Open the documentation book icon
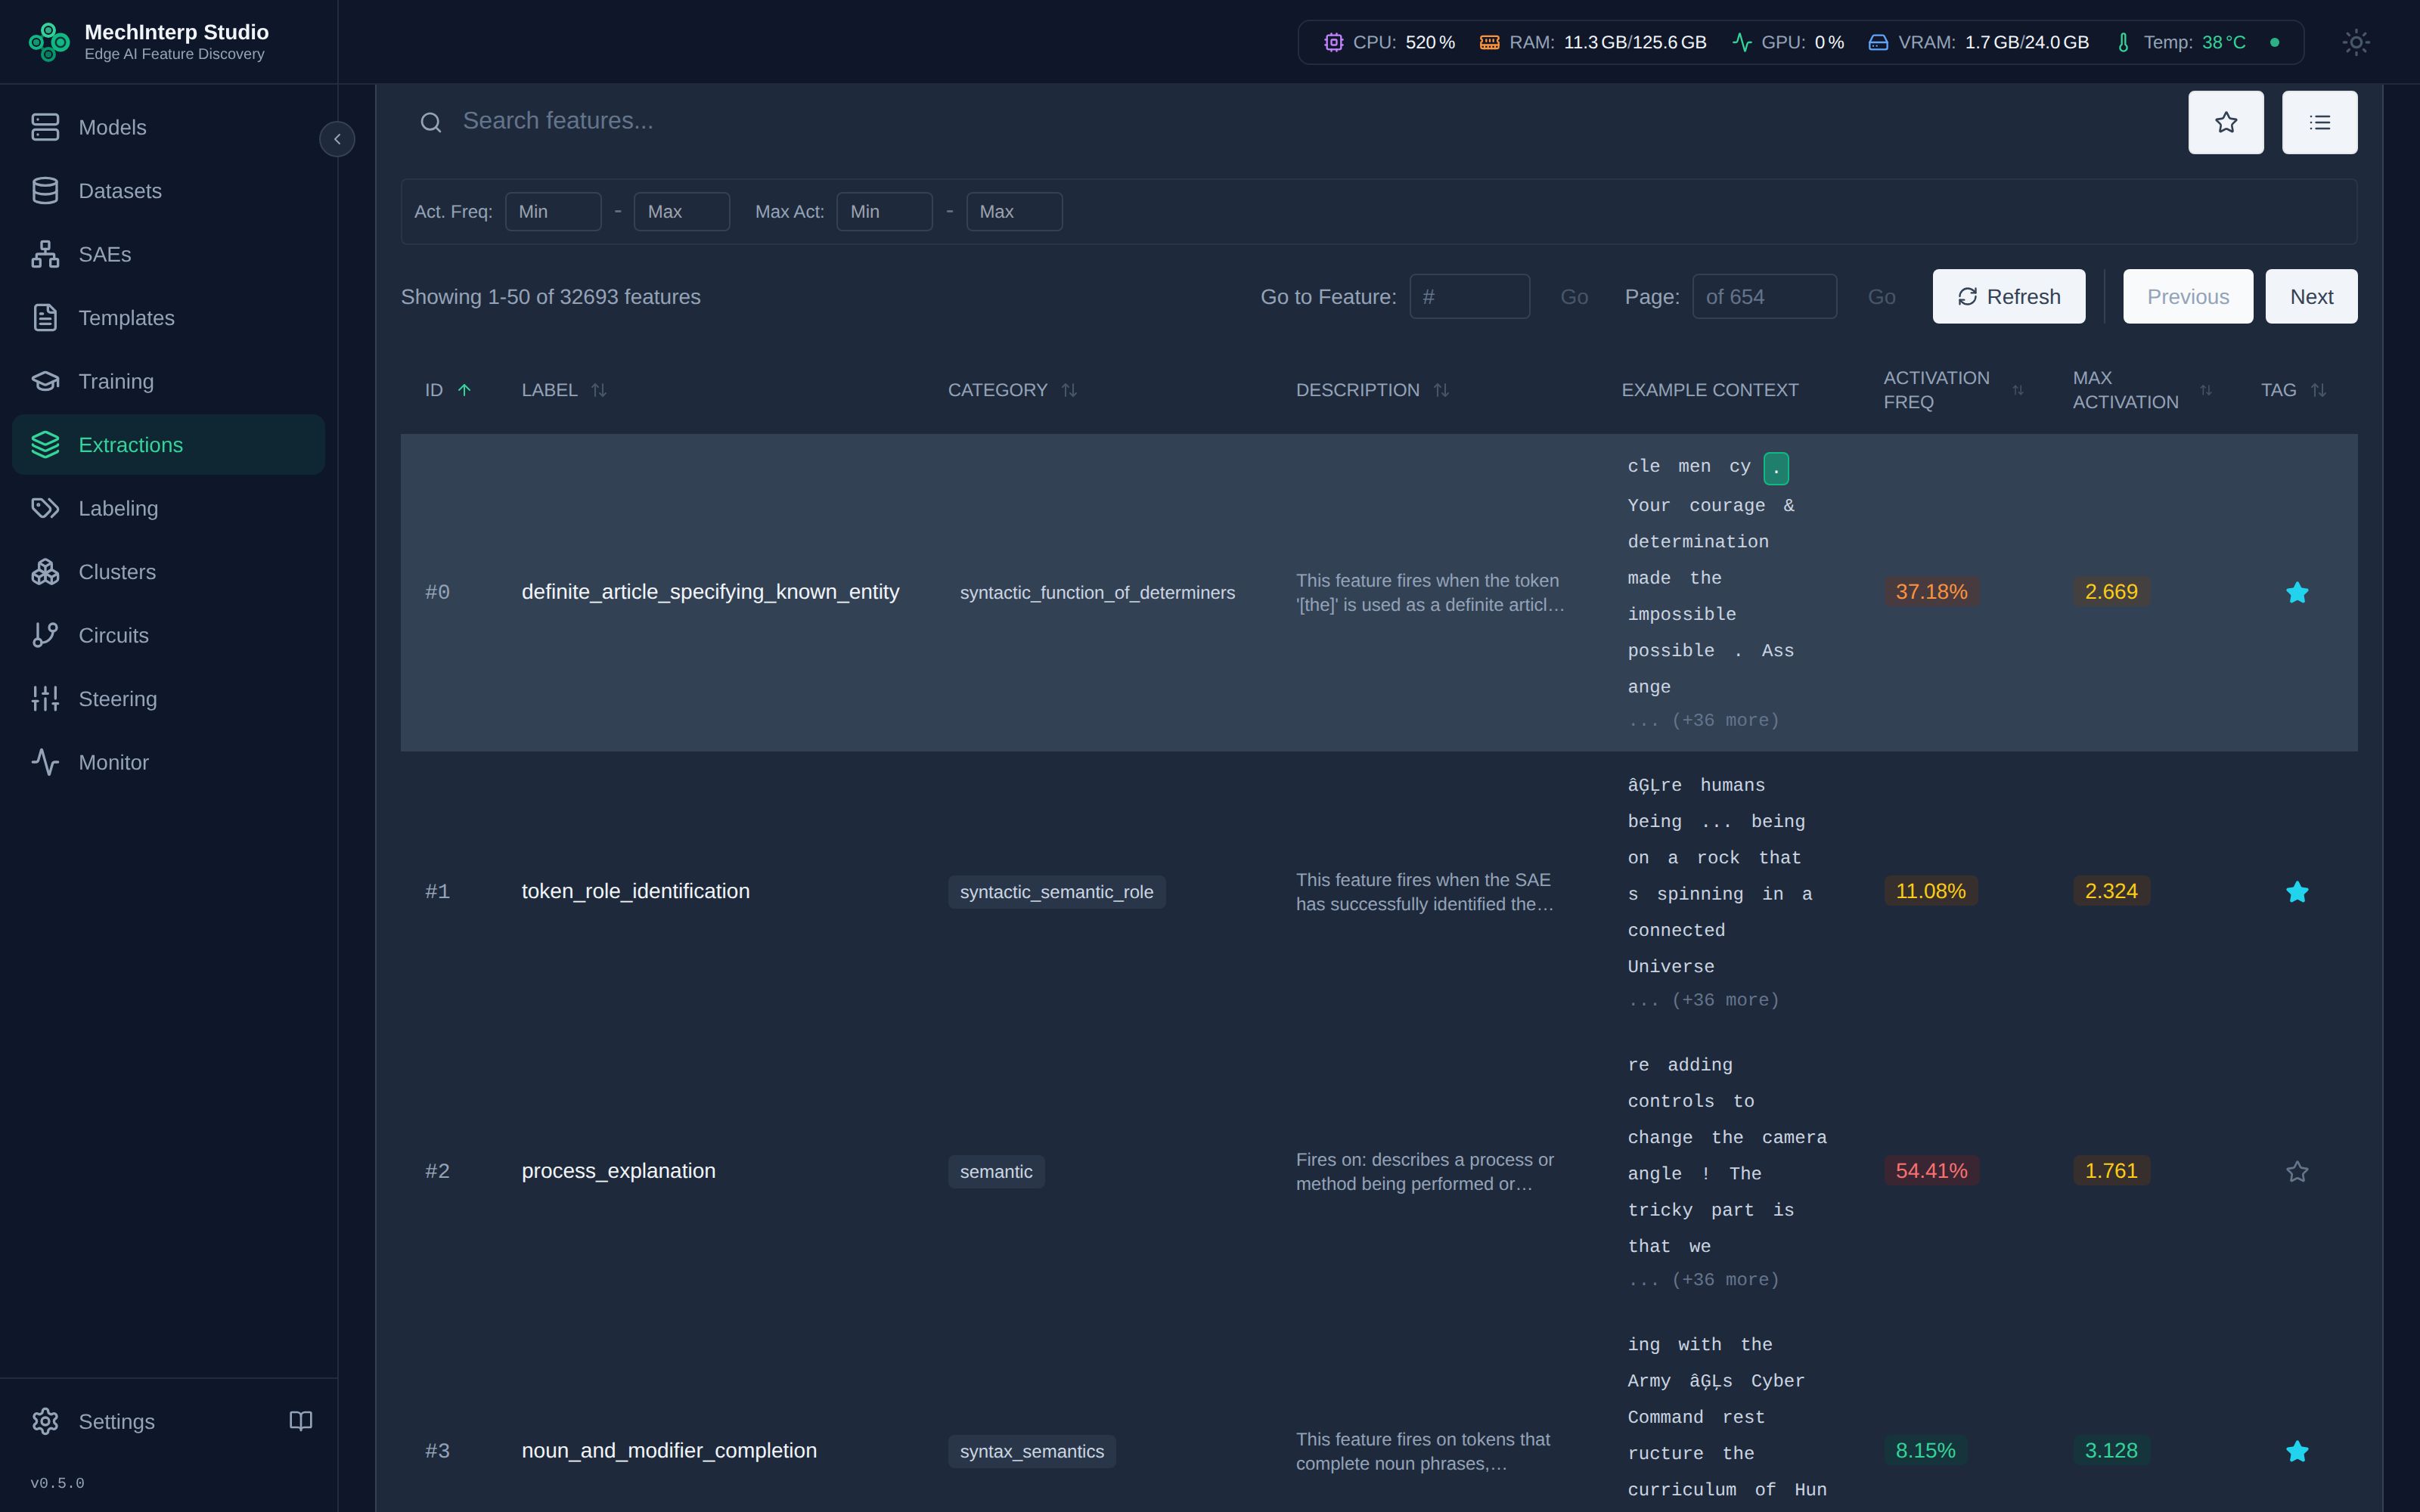Image resolution: width=2420 pixels, height=1512 pixels. click(x=301, y=1421)
